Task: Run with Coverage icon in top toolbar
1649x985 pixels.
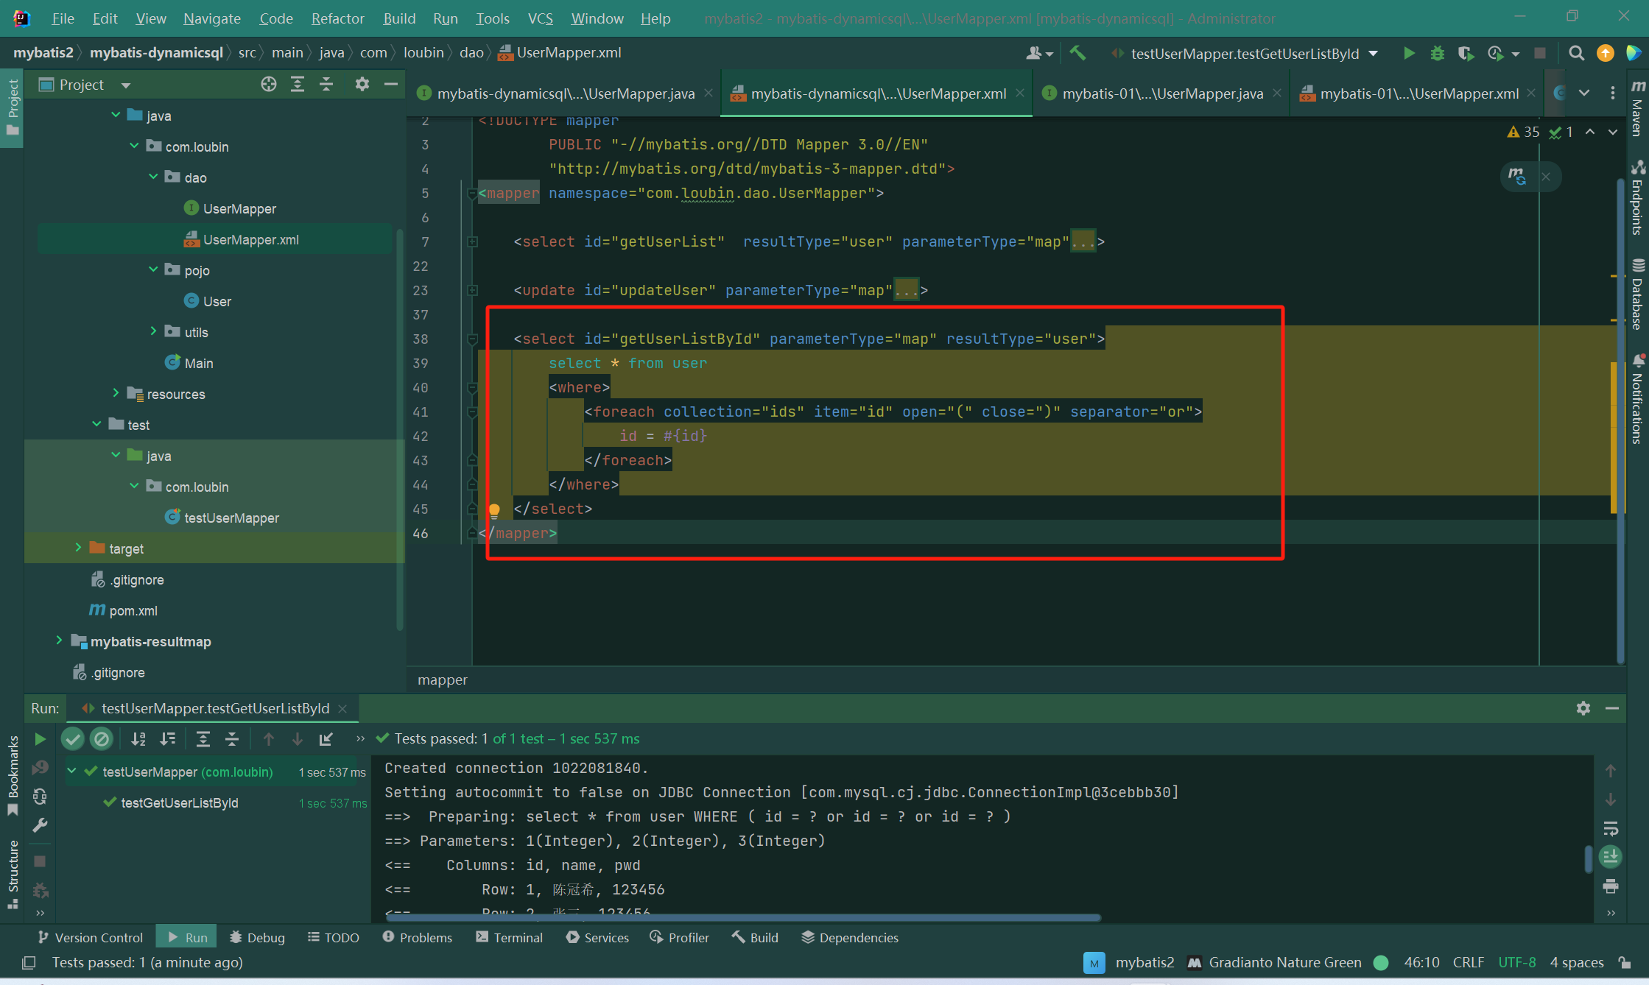Action: pos(1466,53)
